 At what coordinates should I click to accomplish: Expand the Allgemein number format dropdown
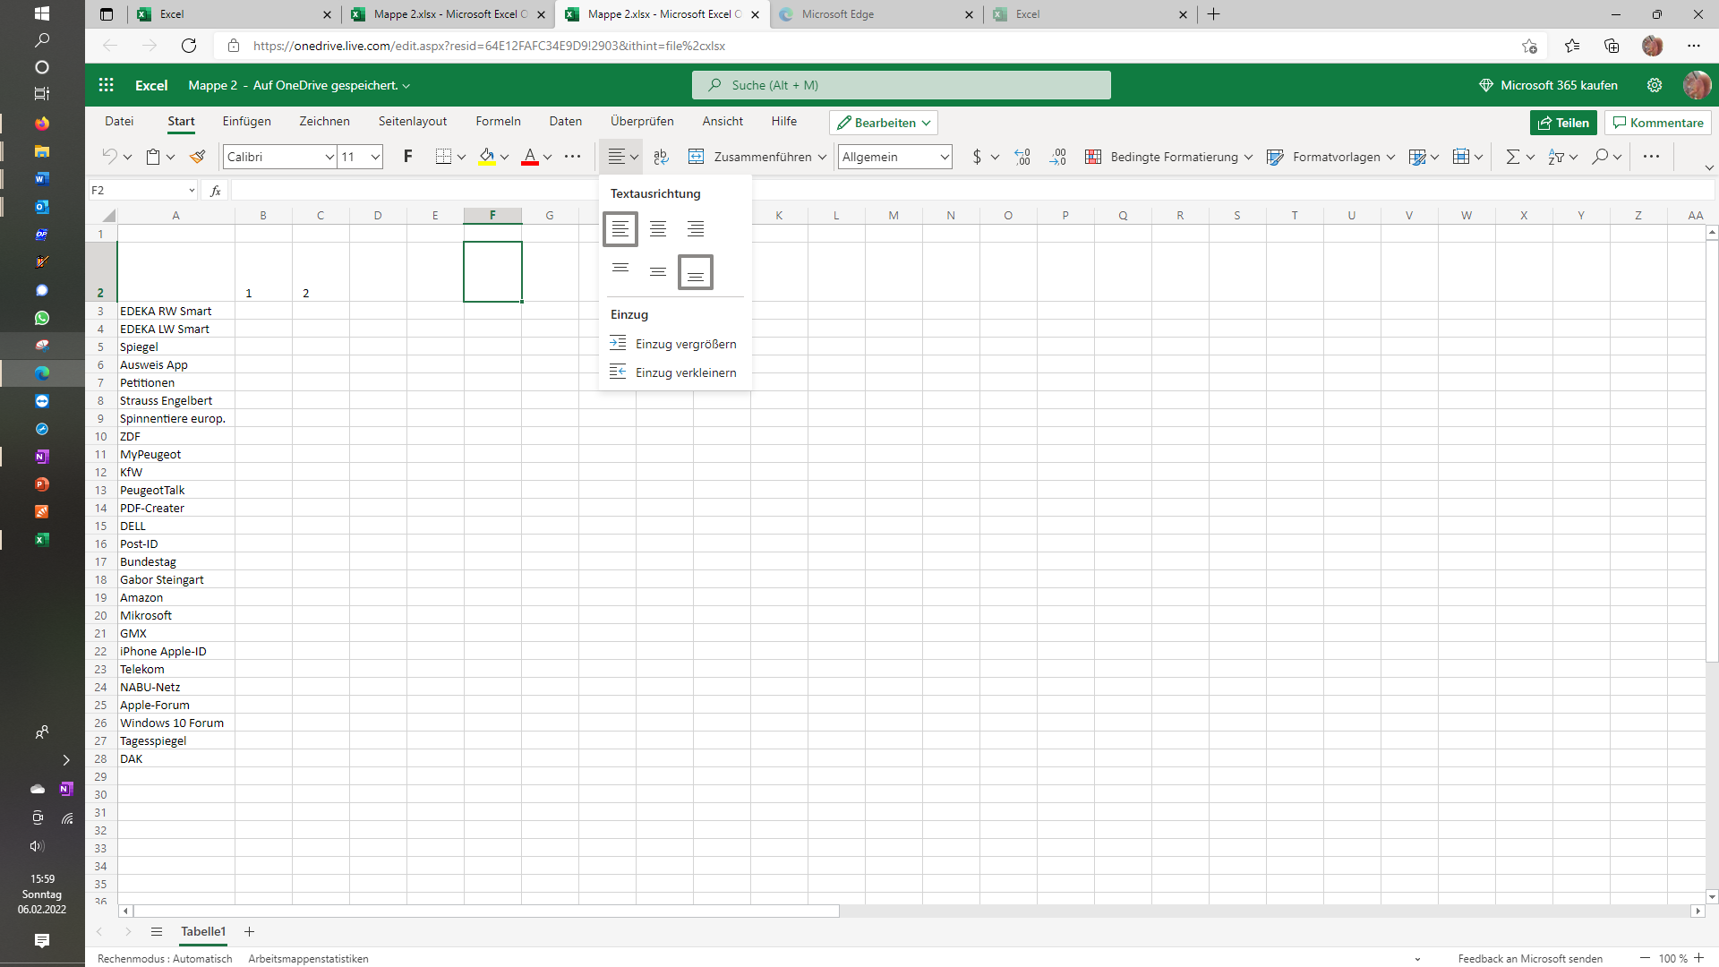[944, 157]
